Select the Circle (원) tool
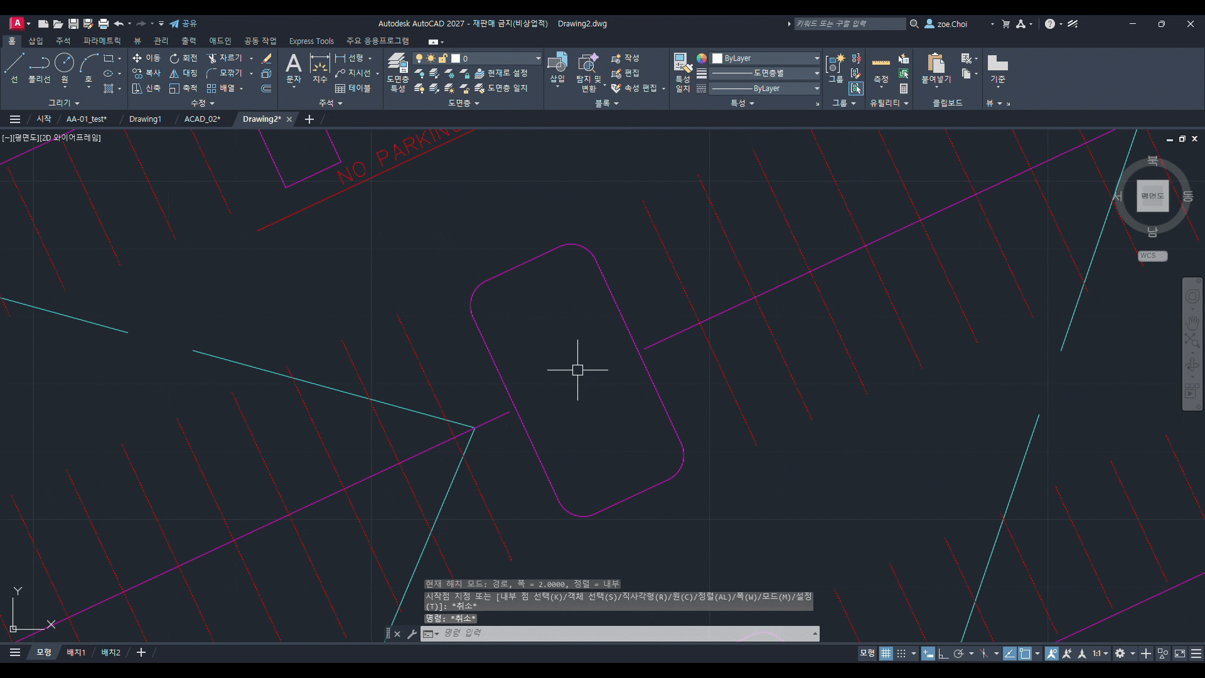1205x678 pixels. click(64, 68)
